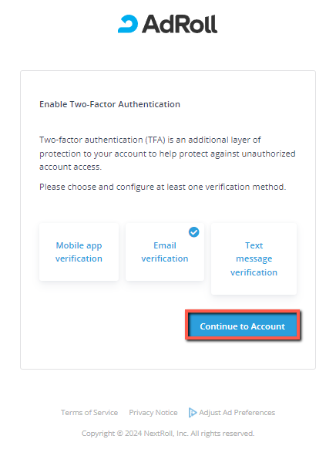Open the Email verification option
Screen dimensions: 336x456
click(x=165, y=252)
